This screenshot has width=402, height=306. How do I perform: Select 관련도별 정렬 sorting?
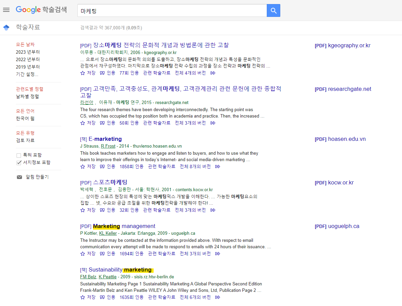click(x=29, y=89)
